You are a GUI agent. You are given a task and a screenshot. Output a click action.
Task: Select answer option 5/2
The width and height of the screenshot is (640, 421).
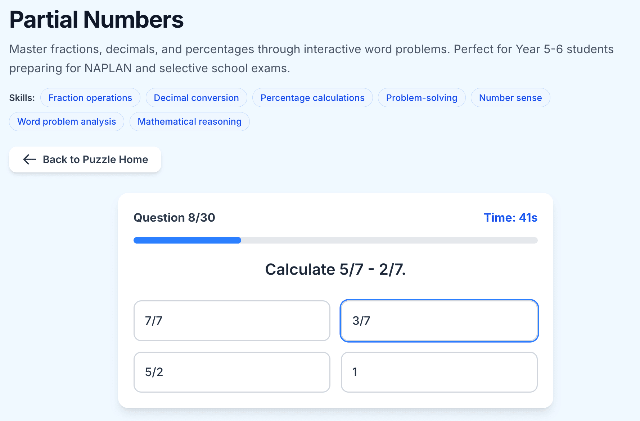pos(232,372)
